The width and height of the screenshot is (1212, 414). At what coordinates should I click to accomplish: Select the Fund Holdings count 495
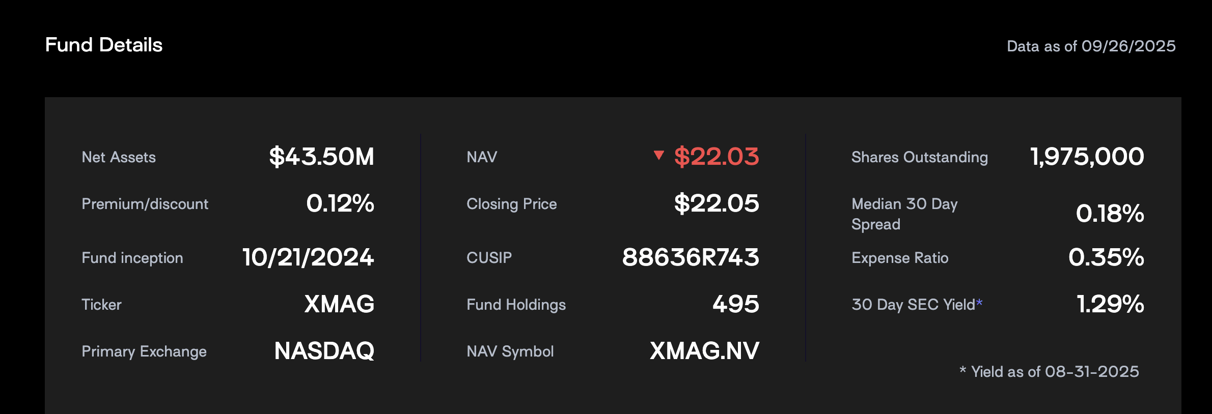click(736, 304)
